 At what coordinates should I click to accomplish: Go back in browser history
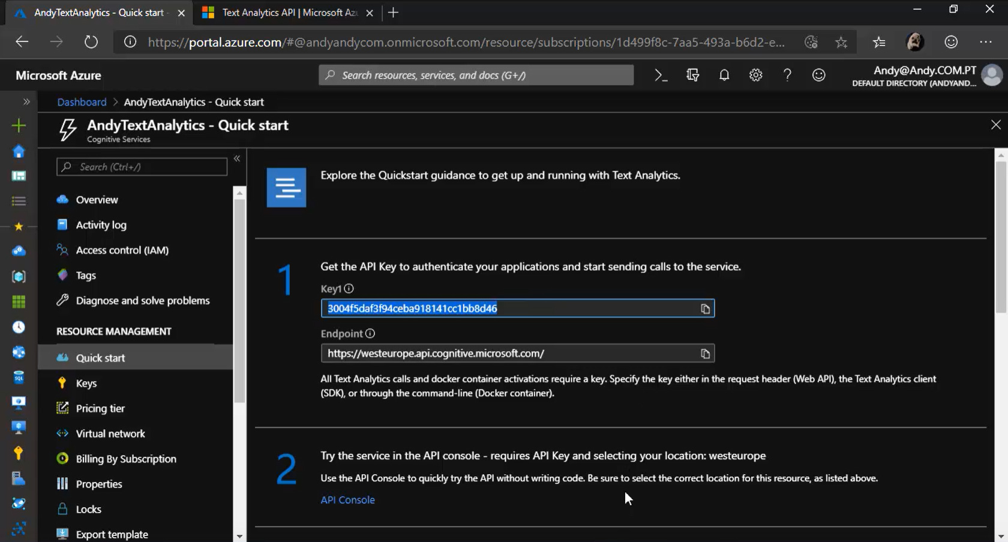click(22, 42)
